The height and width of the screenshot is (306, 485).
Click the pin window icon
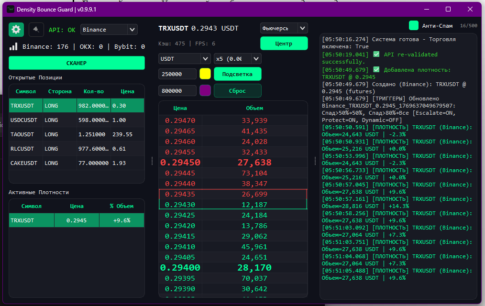pyautogui.click(x=36, y=30)
